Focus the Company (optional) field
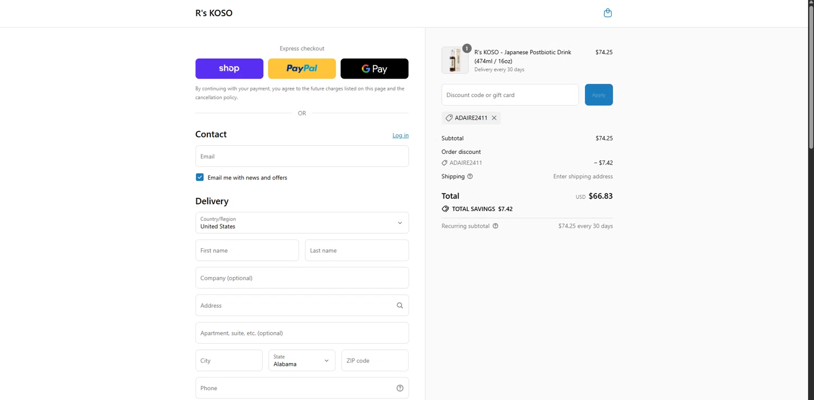 pyautogui.click(x=302, y=278)
